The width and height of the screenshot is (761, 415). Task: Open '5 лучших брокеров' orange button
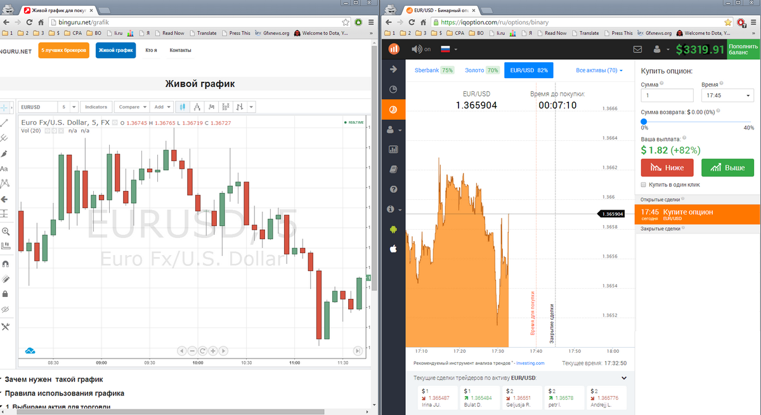point(63,49)
